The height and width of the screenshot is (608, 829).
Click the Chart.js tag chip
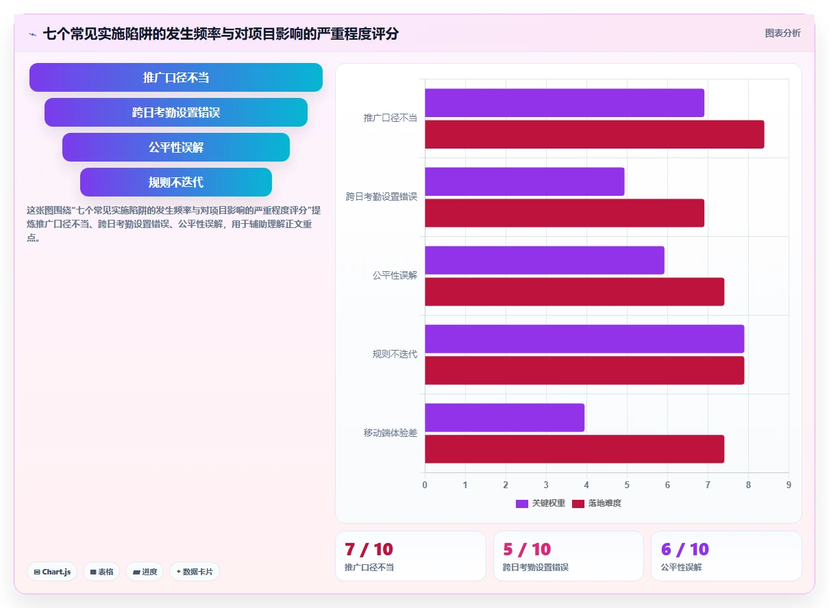click(x=52, y=572)
